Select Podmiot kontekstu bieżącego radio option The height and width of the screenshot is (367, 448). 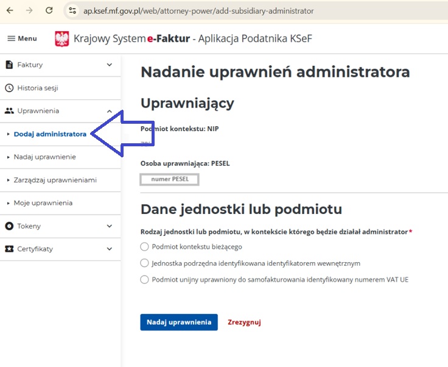click(144, 247)
